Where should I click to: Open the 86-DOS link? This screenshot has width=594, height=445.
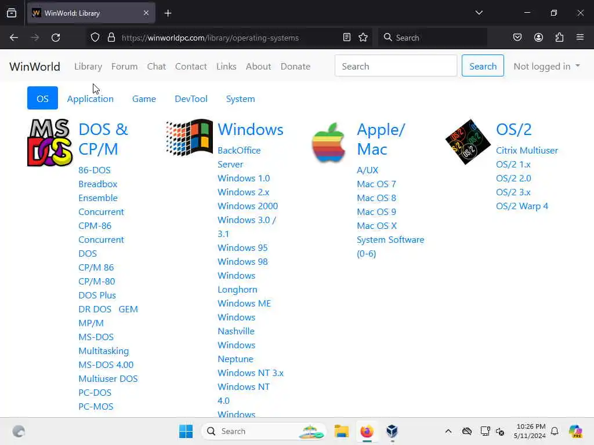click(95, 170)
